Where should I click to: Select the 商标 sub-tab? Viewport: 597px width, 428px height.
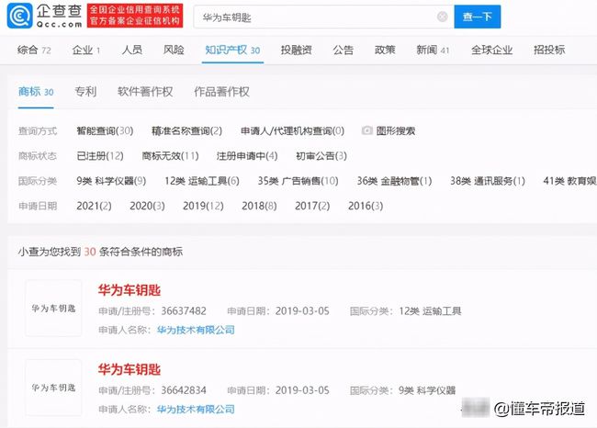pyautogui.click(x=36, y=92)
